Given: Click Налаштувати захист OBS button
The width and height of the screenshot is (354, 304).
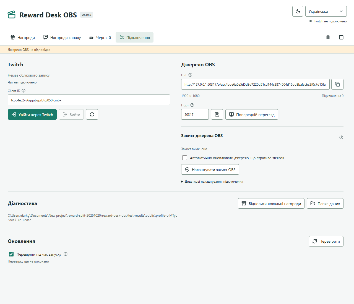Looking at the screenshot, I should tap(210, 169).
